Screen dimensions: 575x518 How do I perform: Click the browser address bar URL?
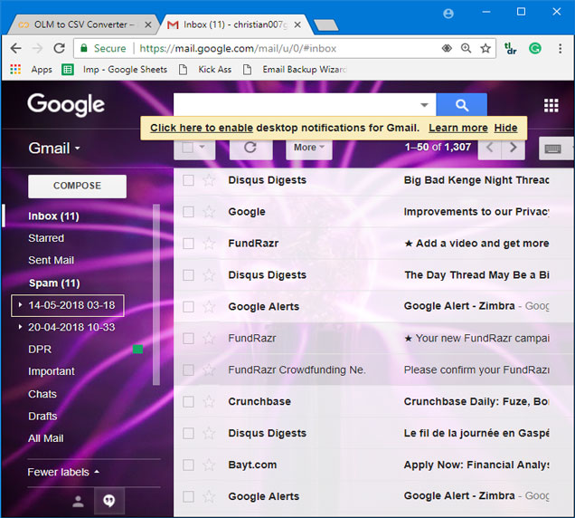(238, 48)
